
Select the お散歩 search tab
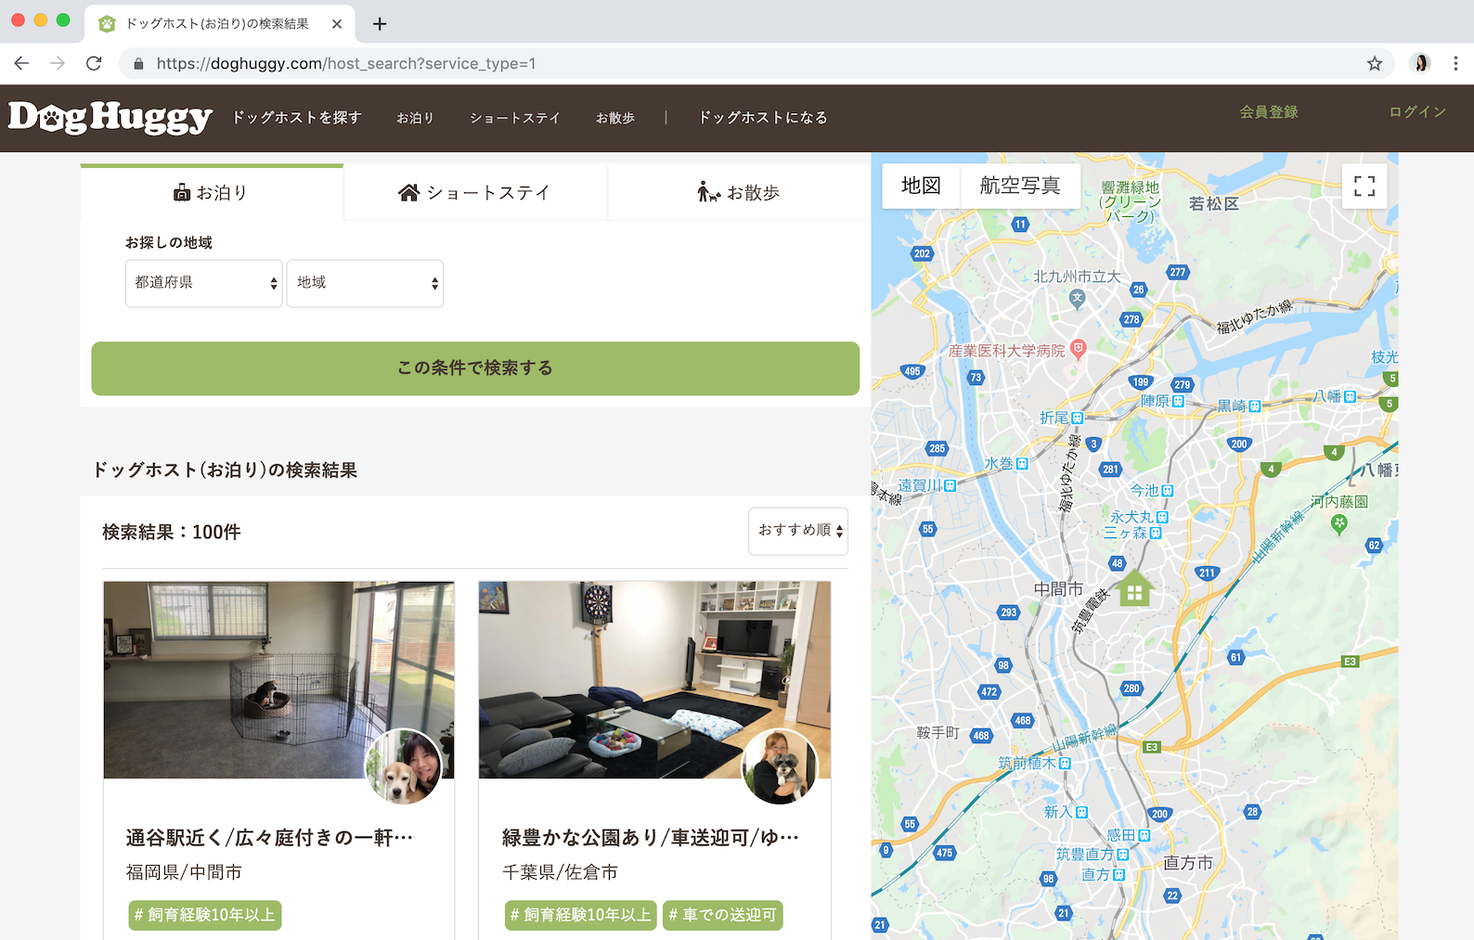coord(739,193)
